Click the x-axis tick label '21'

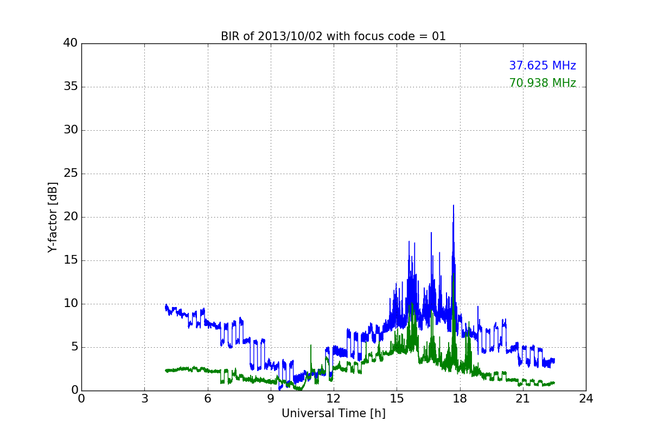522,399
